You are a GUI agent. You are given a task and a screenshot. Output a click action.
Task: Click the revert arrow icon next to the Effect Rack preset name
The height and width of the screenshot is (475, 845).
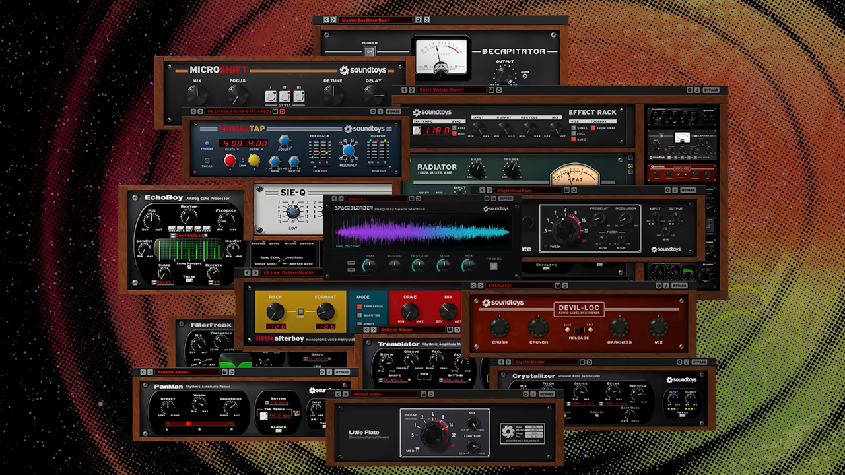click(498, 90)
